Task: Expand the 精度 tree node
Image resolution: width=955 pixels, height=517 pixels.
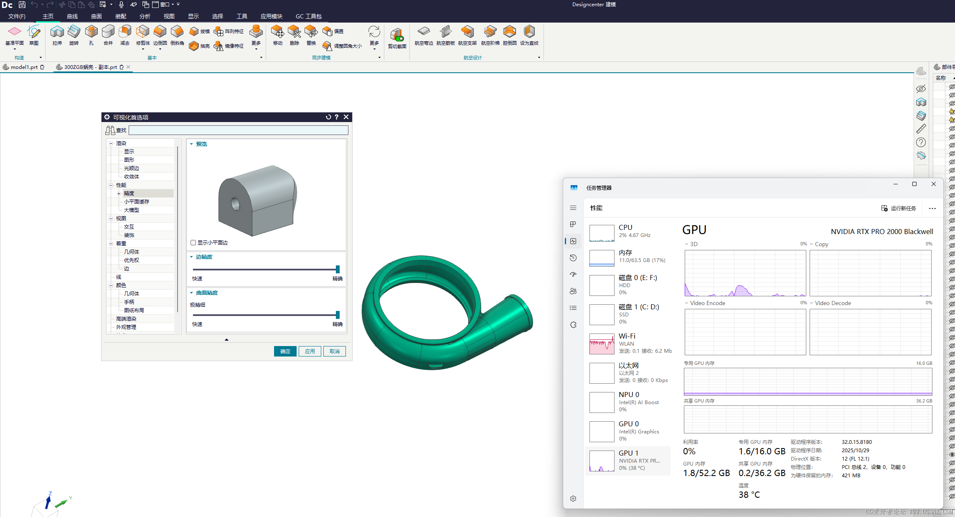Action: [x=119, y=194]
